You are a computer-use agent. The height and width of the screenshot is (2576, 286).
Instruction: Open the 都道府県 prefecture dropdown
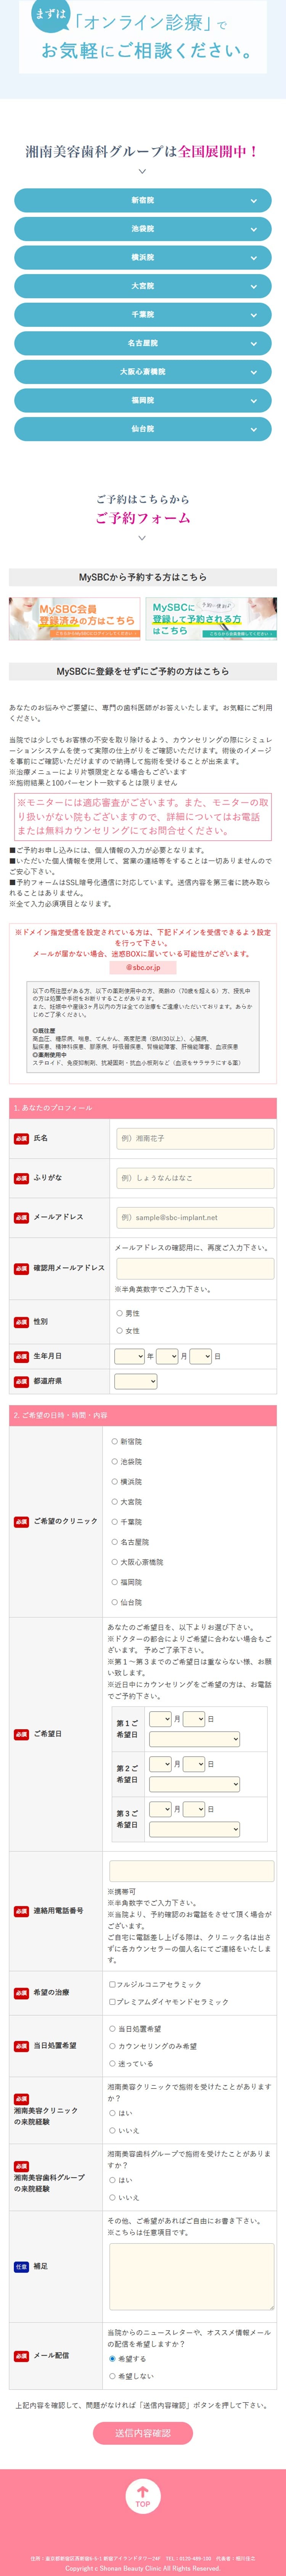tap(136, 1381)
